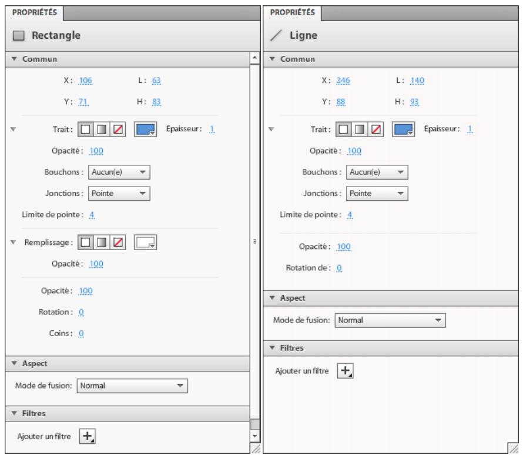Collapse Trait subsection in Rectangle panel
523x455 pixels.
click(14, 129)
